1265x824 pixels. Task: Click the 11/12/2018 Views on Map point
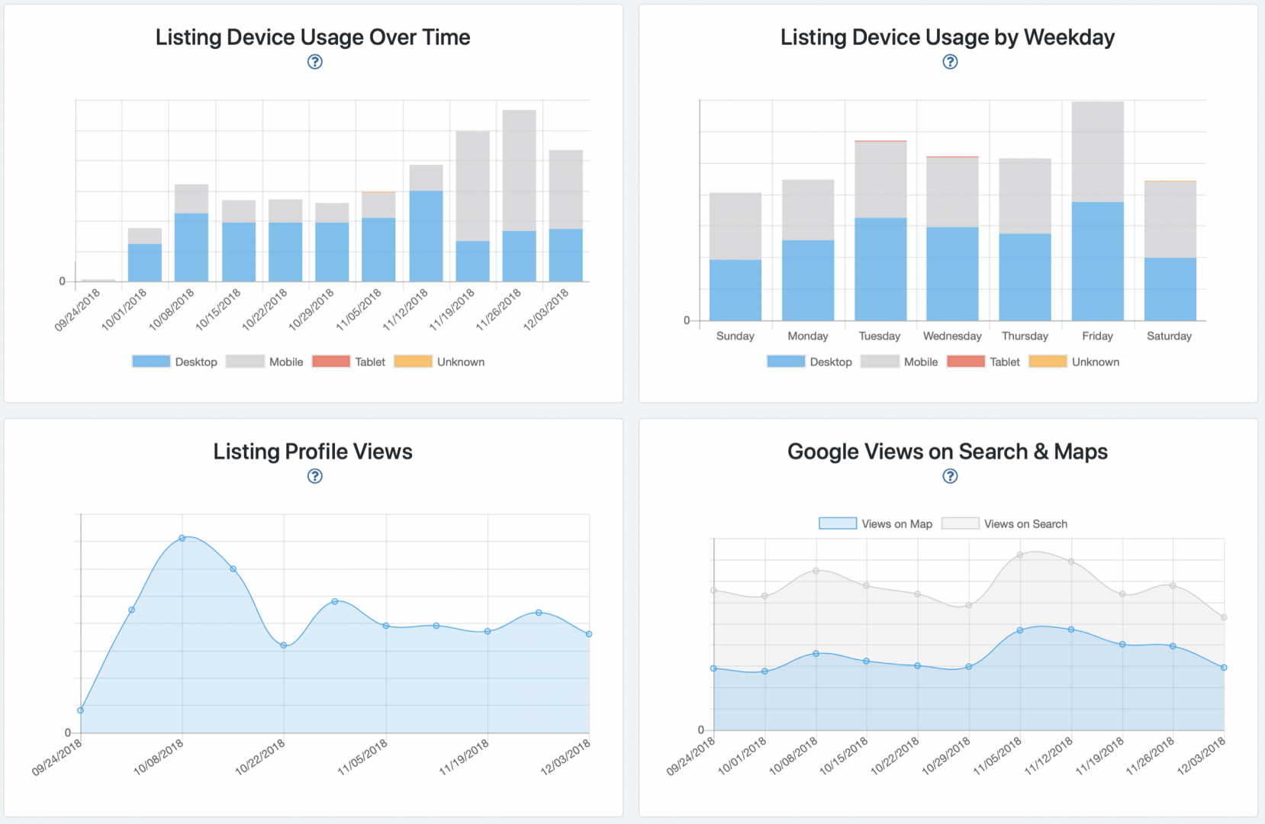[x=1071, y=629]
